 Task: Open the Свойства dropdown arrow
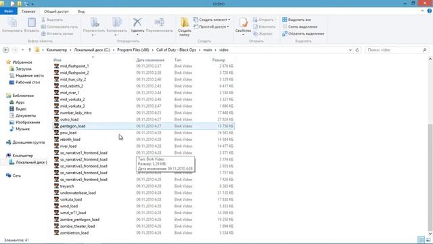(x=243, y=35)
